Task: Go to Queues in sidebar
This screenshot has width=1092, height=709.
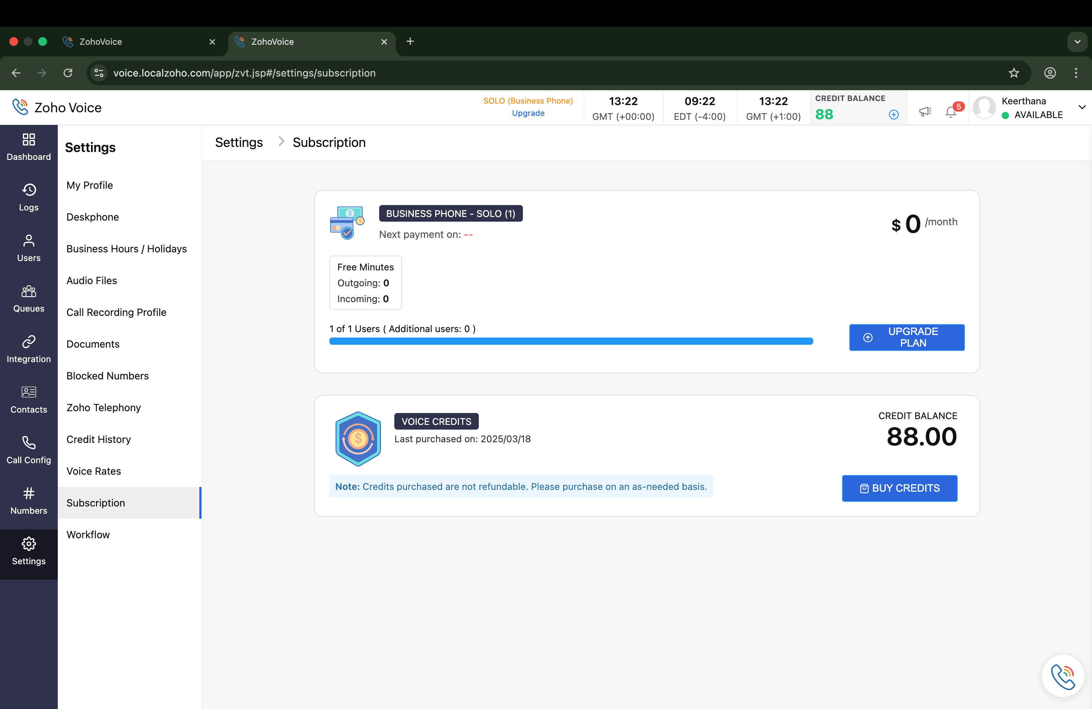Action: click(x=29, y=299)
